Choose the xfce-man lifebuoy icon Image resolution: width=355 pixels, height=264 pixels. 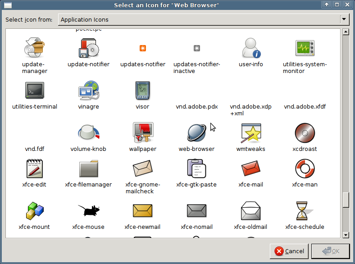click(x=305, y=168)
